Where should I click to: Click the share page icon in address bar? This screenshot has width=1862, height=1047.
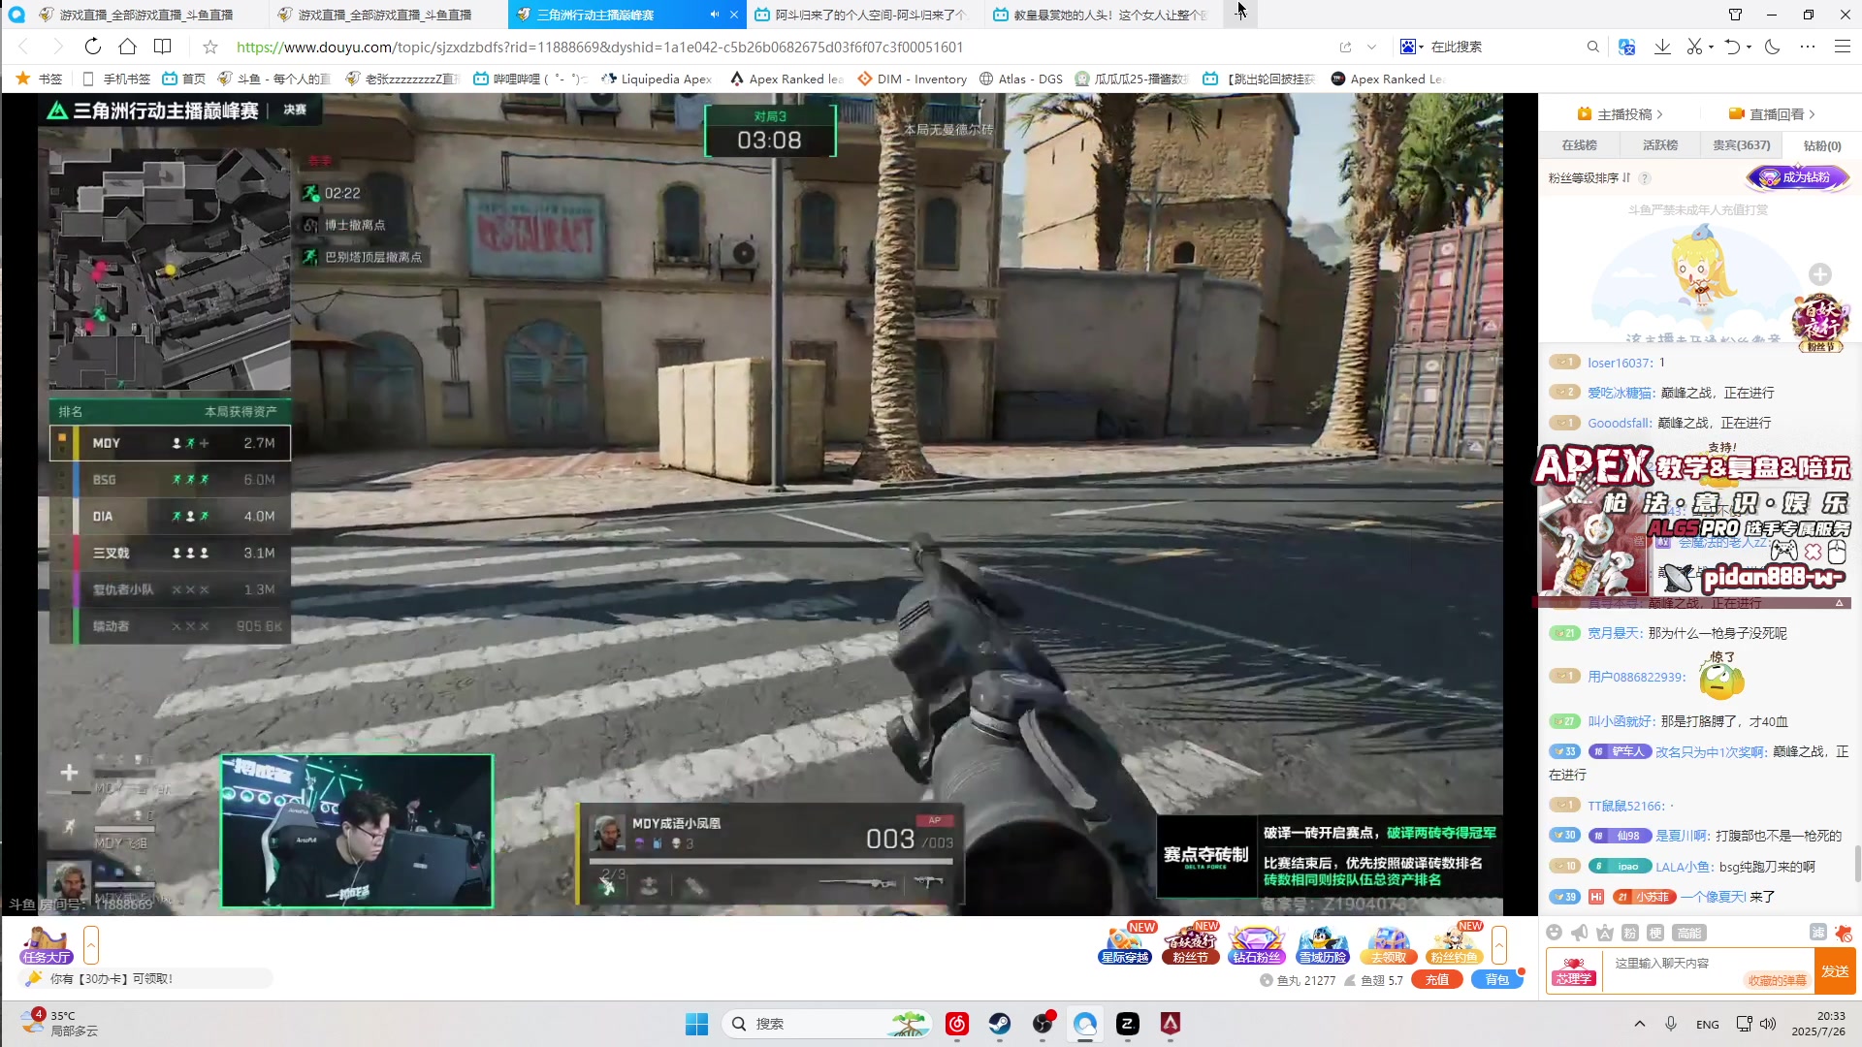(x=1345, y=47)
